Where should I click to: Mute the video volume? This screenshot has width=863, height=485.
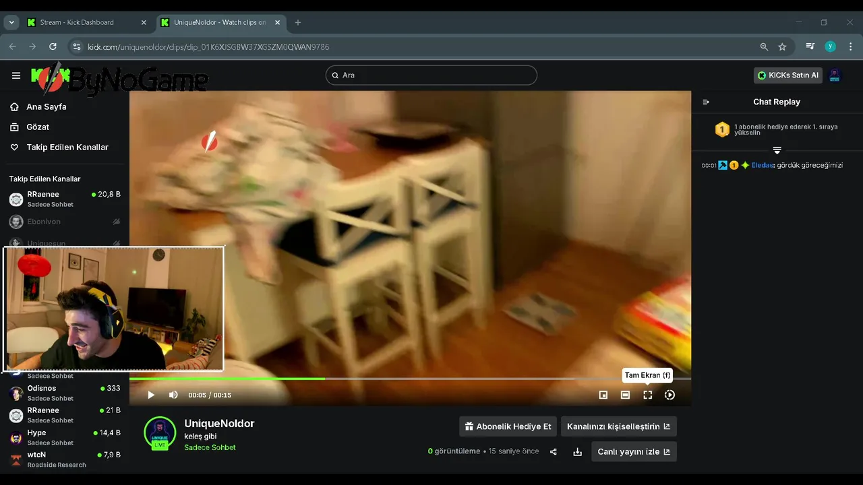click(173, 395)
